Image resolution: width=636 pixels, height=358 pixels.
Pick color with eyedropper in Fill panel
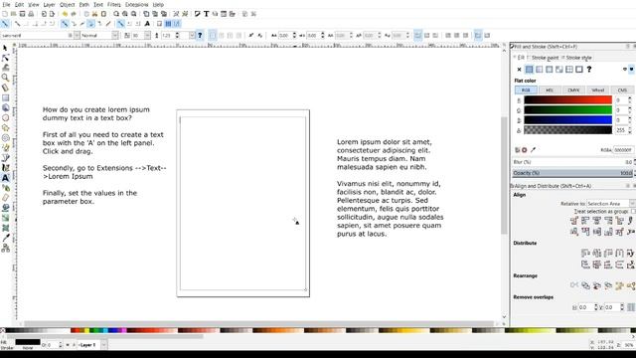(533, 150)
